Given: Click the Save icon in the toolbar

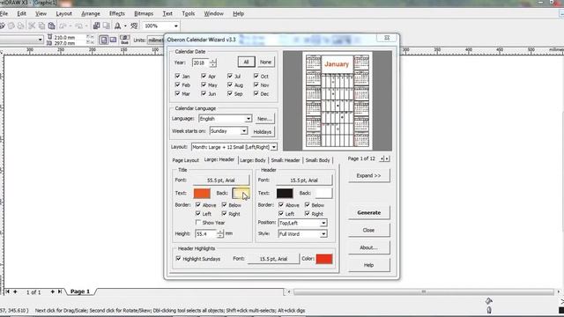Looking at the screenshot, I should (x=11, y=26).
